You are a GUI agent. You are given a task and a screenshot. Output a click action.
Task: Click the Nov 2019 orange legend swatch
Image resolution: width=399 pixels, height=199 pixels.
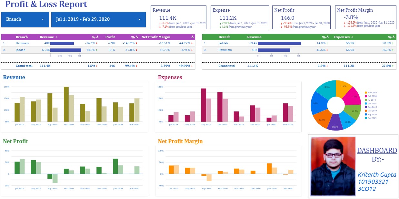tap(366, 93)
